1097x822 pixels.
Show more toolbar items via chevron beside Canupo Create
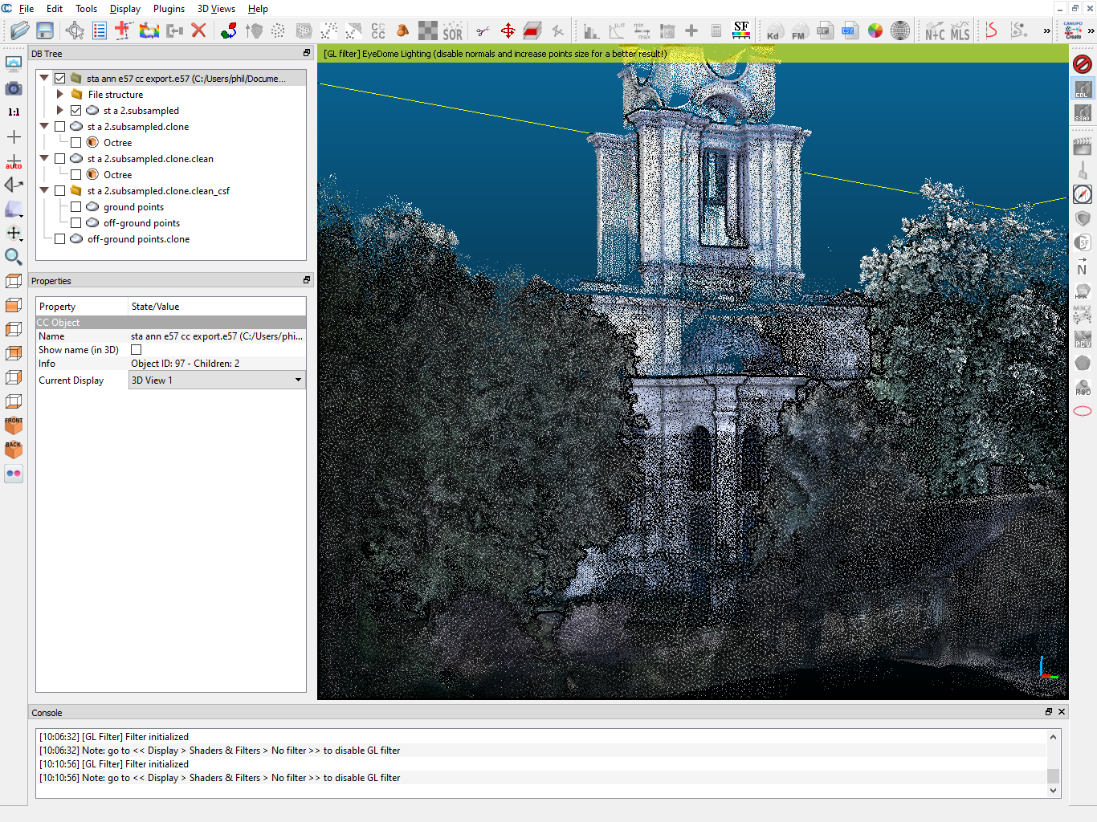[x=1091, y=31]
